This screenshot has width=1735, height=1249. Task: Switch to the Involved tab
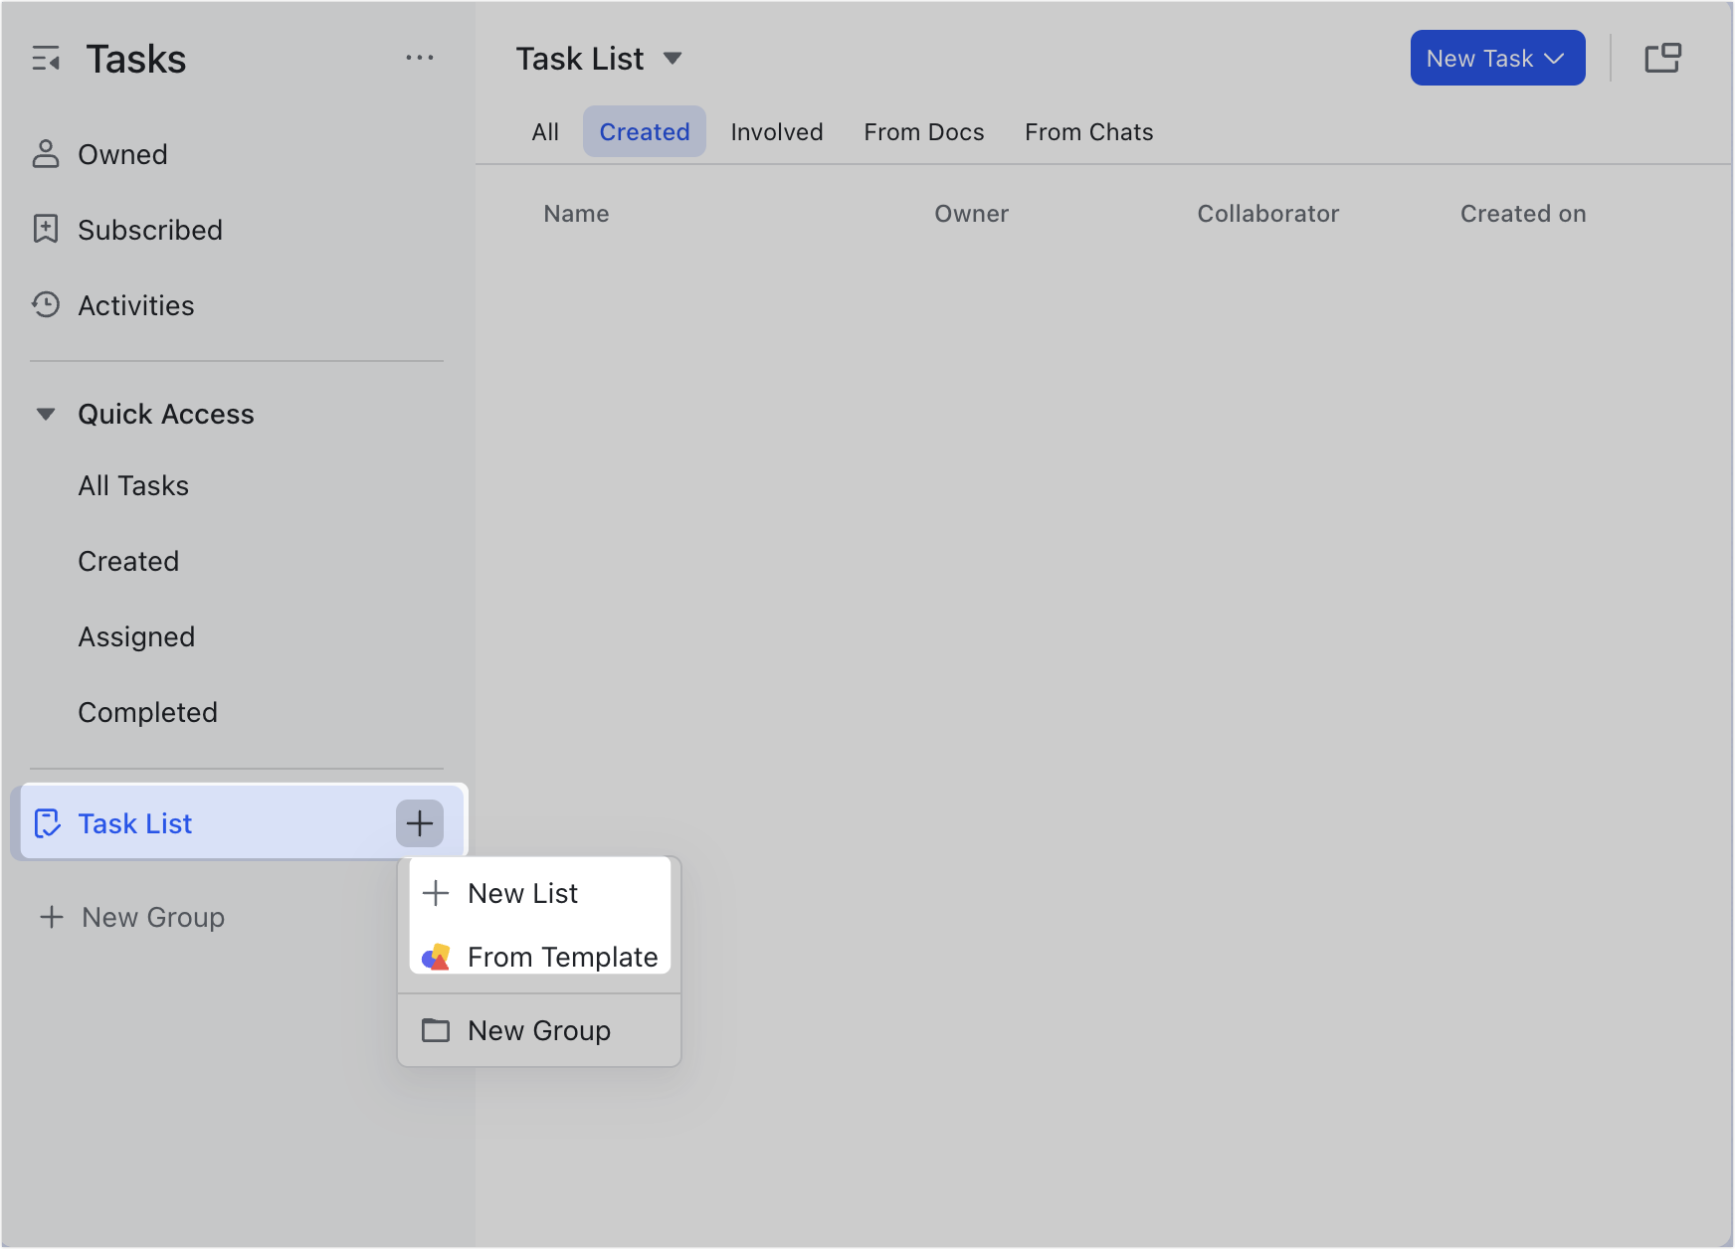tap(776, 131)
